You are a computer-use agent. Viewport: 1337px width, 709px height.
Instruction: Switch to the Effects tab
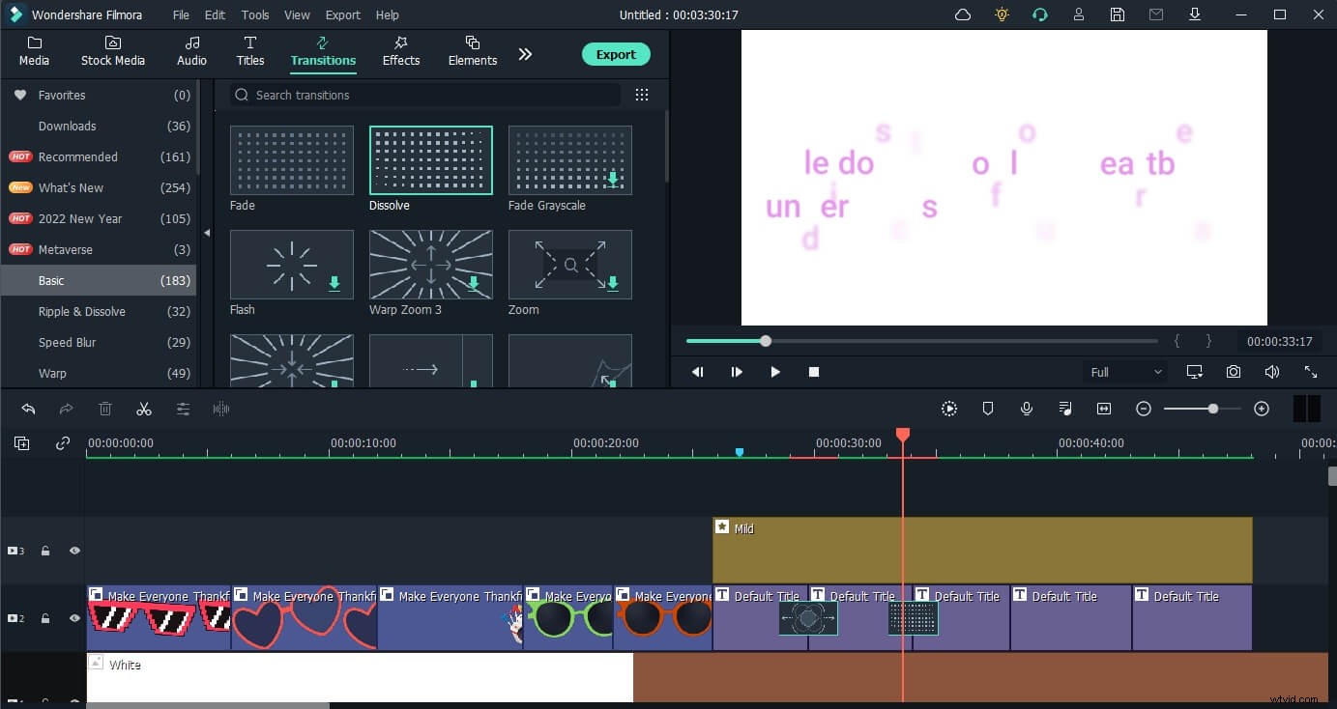coord(401,51)
